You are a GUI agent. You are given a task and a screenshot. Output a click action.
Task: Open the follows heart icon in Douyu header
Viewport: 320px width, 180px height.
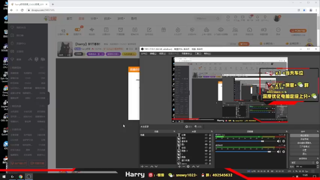[x=236, y=17]
